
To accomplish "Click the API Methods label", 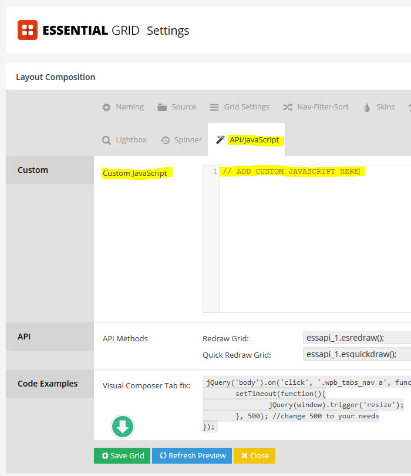I will [x=125, y=338].
